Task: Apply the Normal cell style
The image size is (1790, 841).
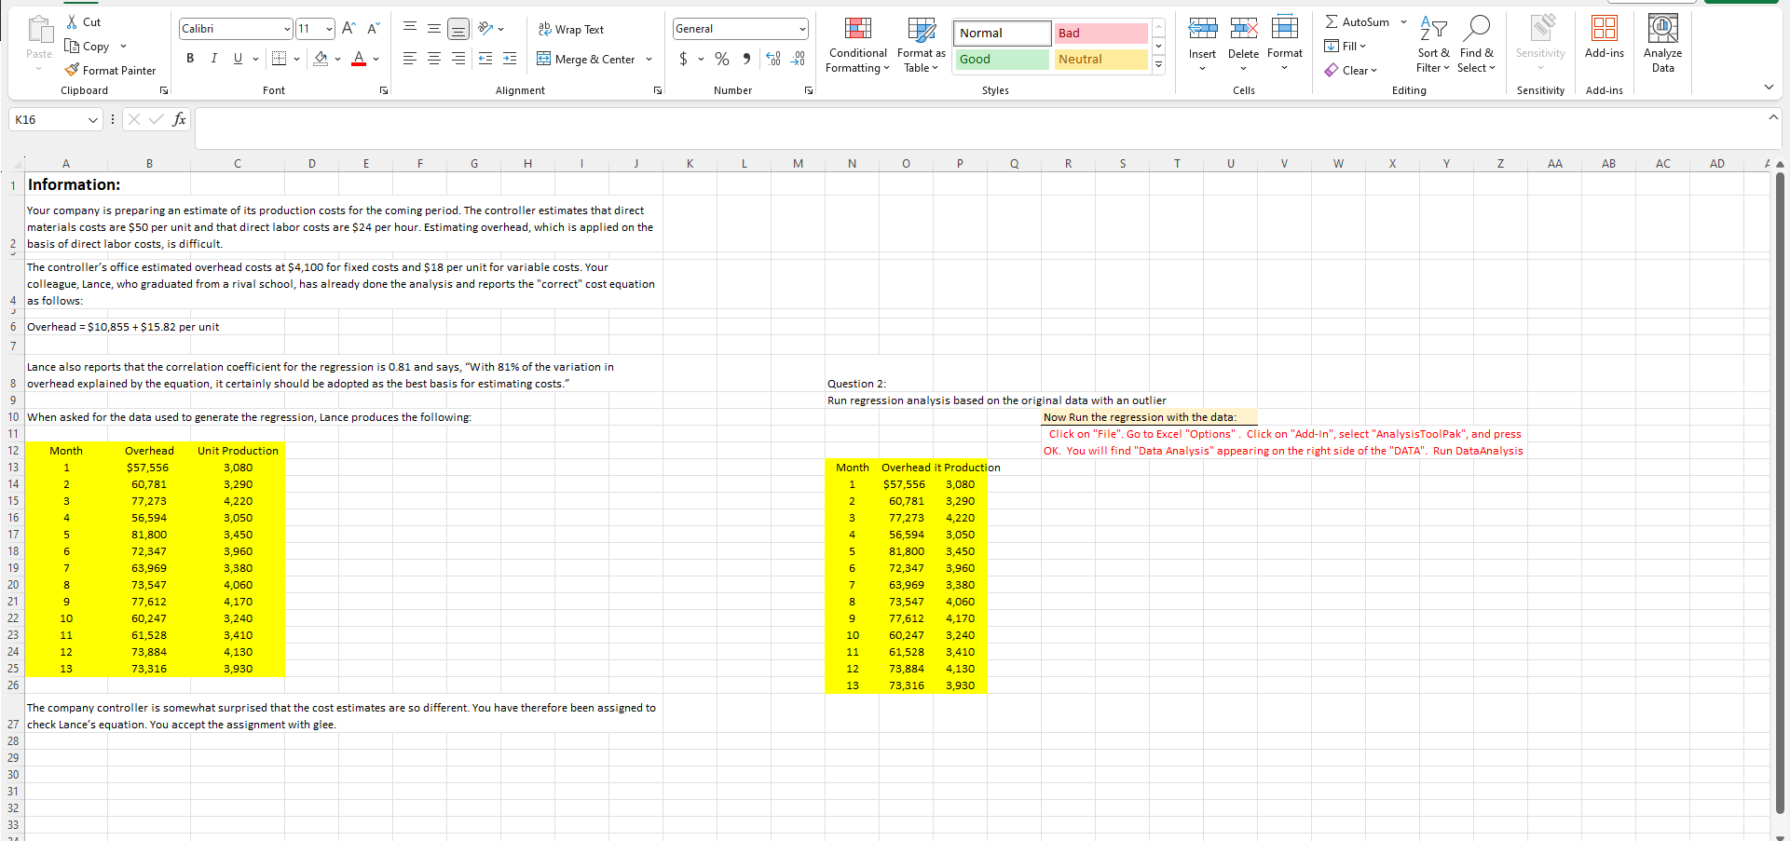Action: coord(1003,33)
